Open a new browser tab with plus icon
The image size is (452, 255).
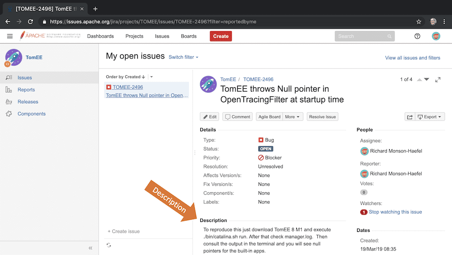click(95, 9)
